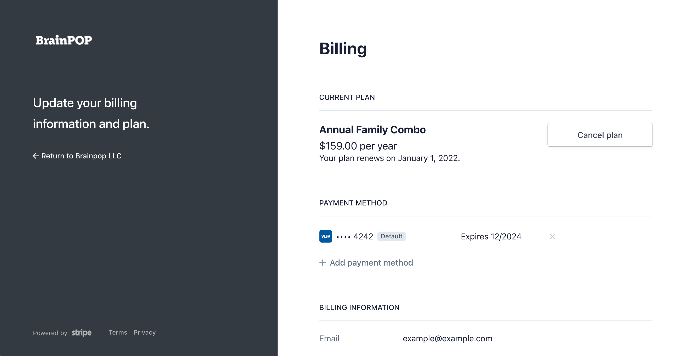The image size is (689, 356).
Task: Click the email example@example.com
Action: [x=447, y=338]
